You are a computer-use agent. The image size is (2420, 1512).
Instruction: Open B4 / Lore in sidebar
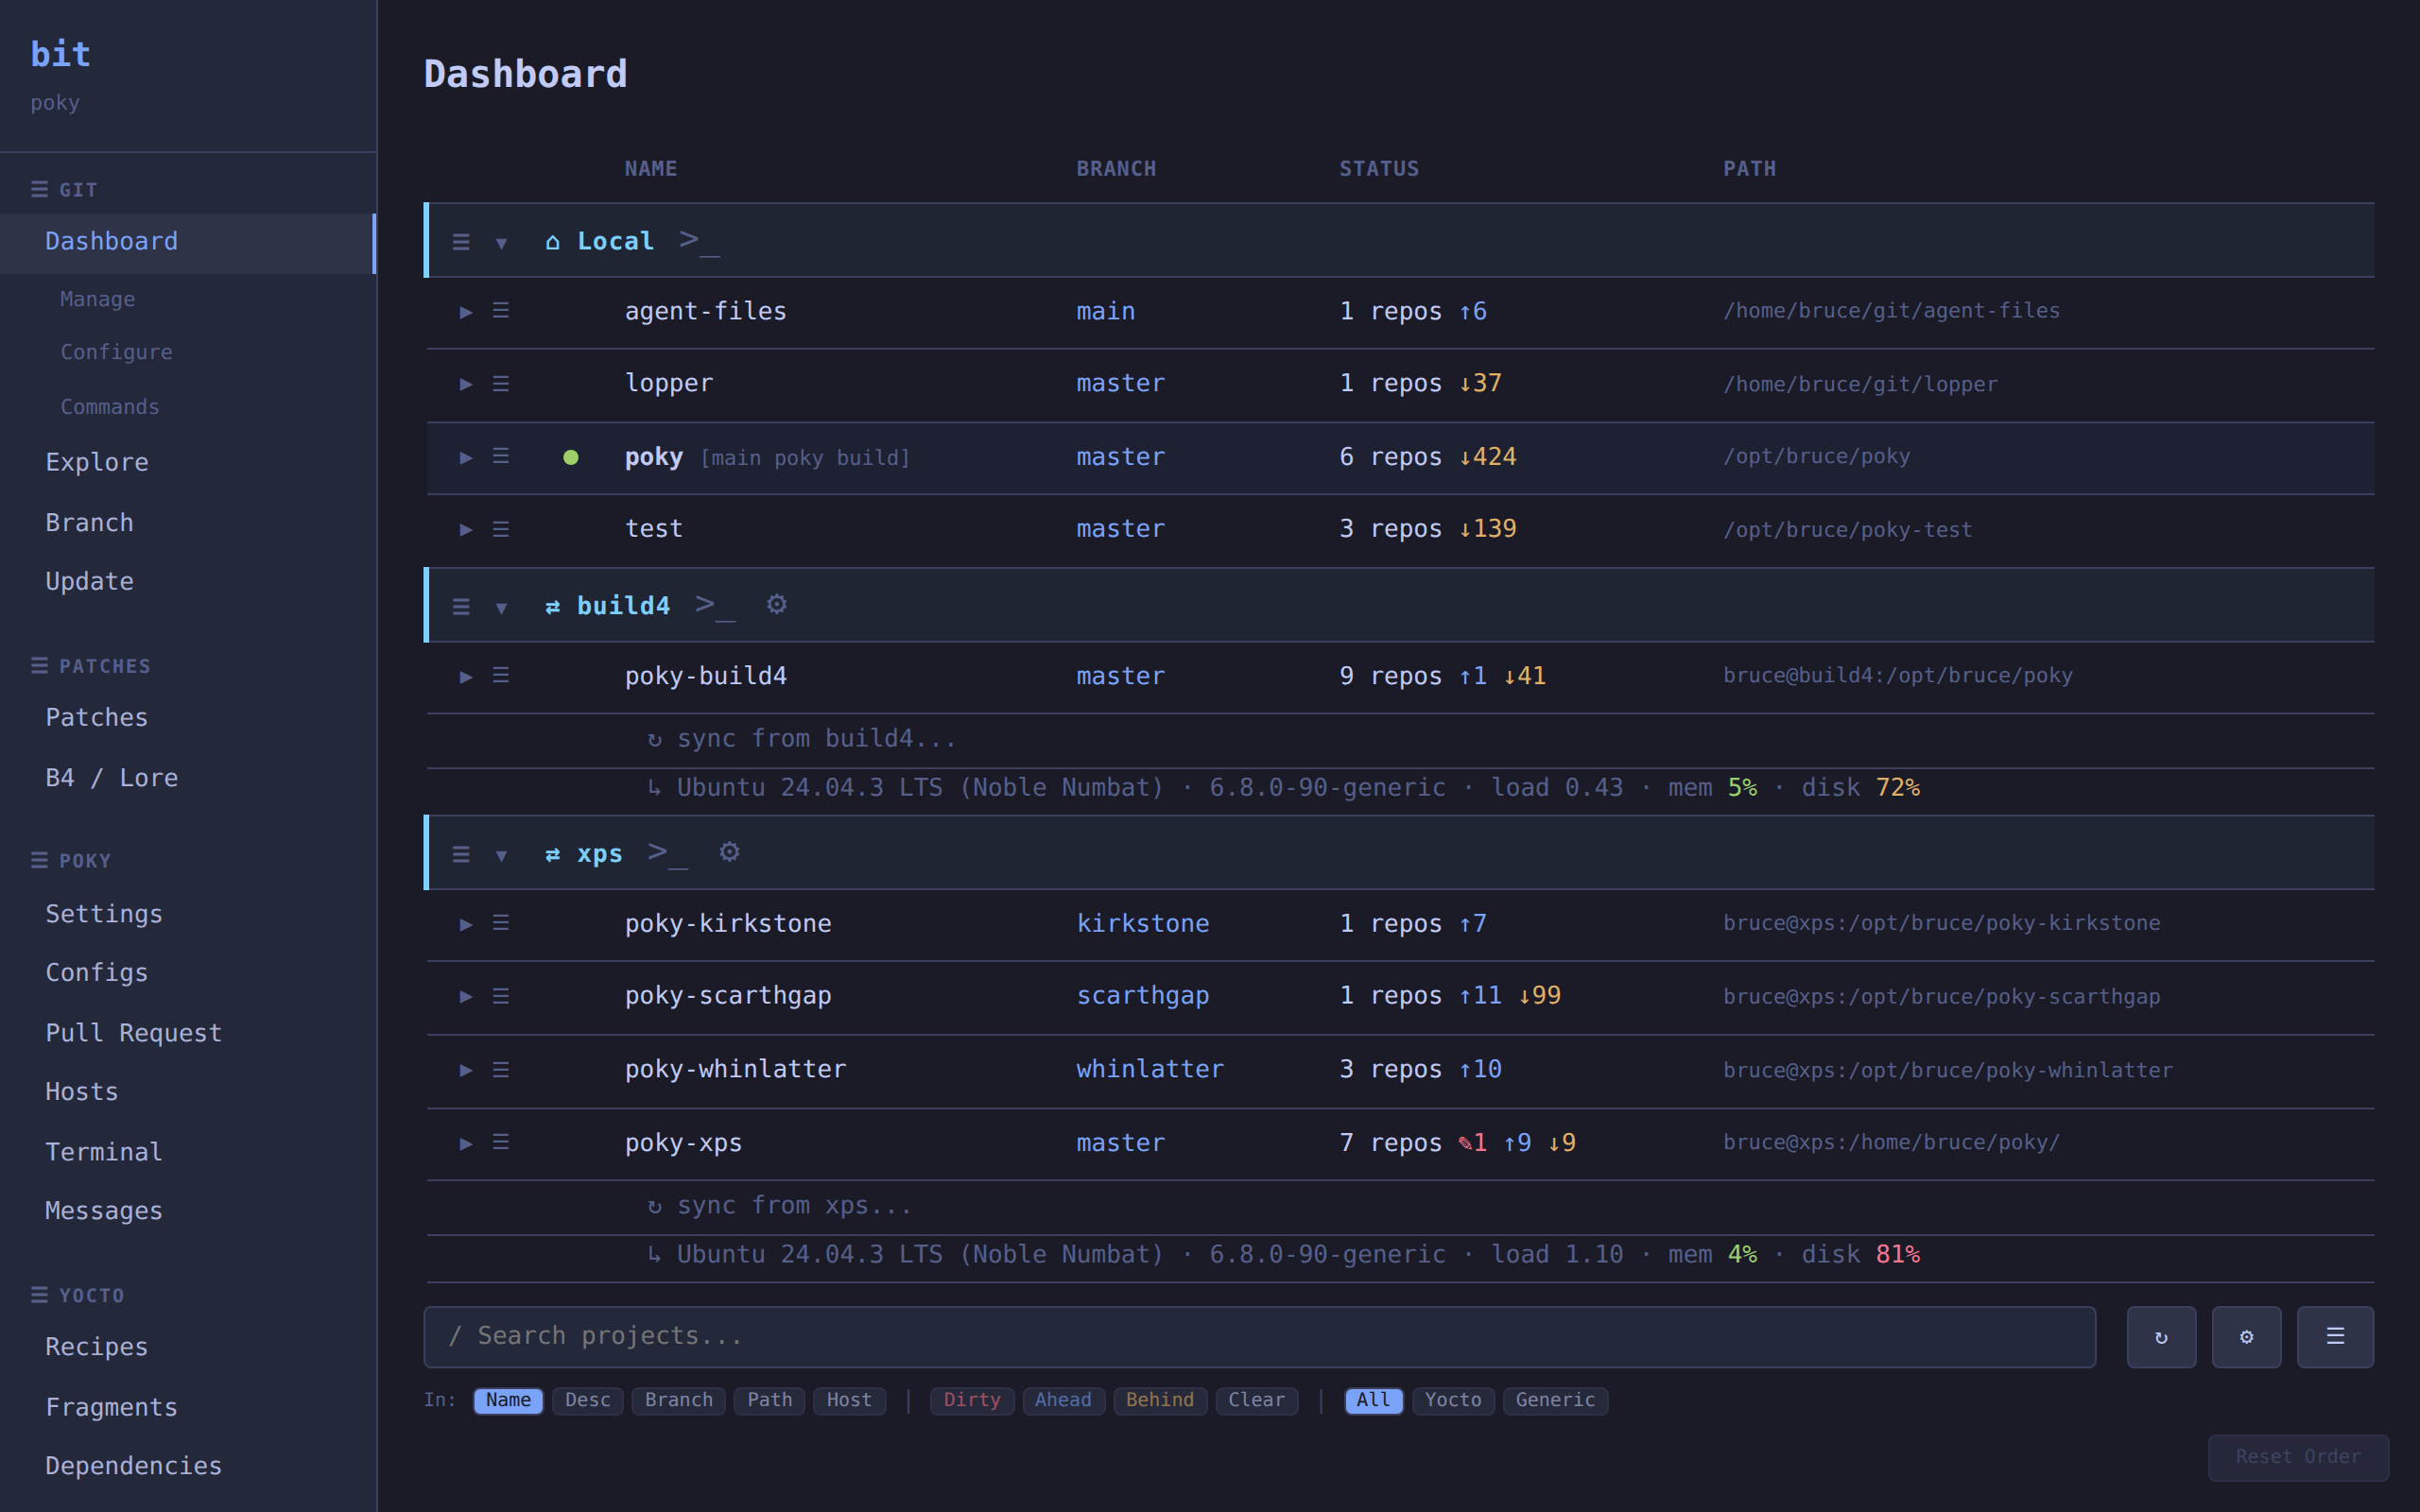tap(112, 777)
